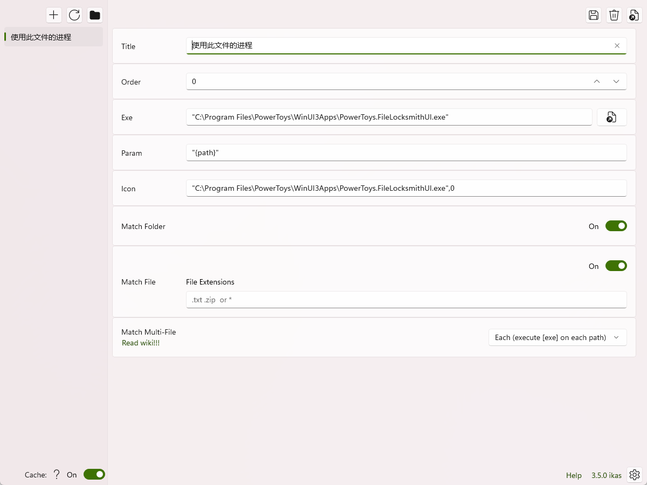The image size is (647, 485).
Task: Click the refresh icon in the left toolbar
Action: [x=74, y=15]
